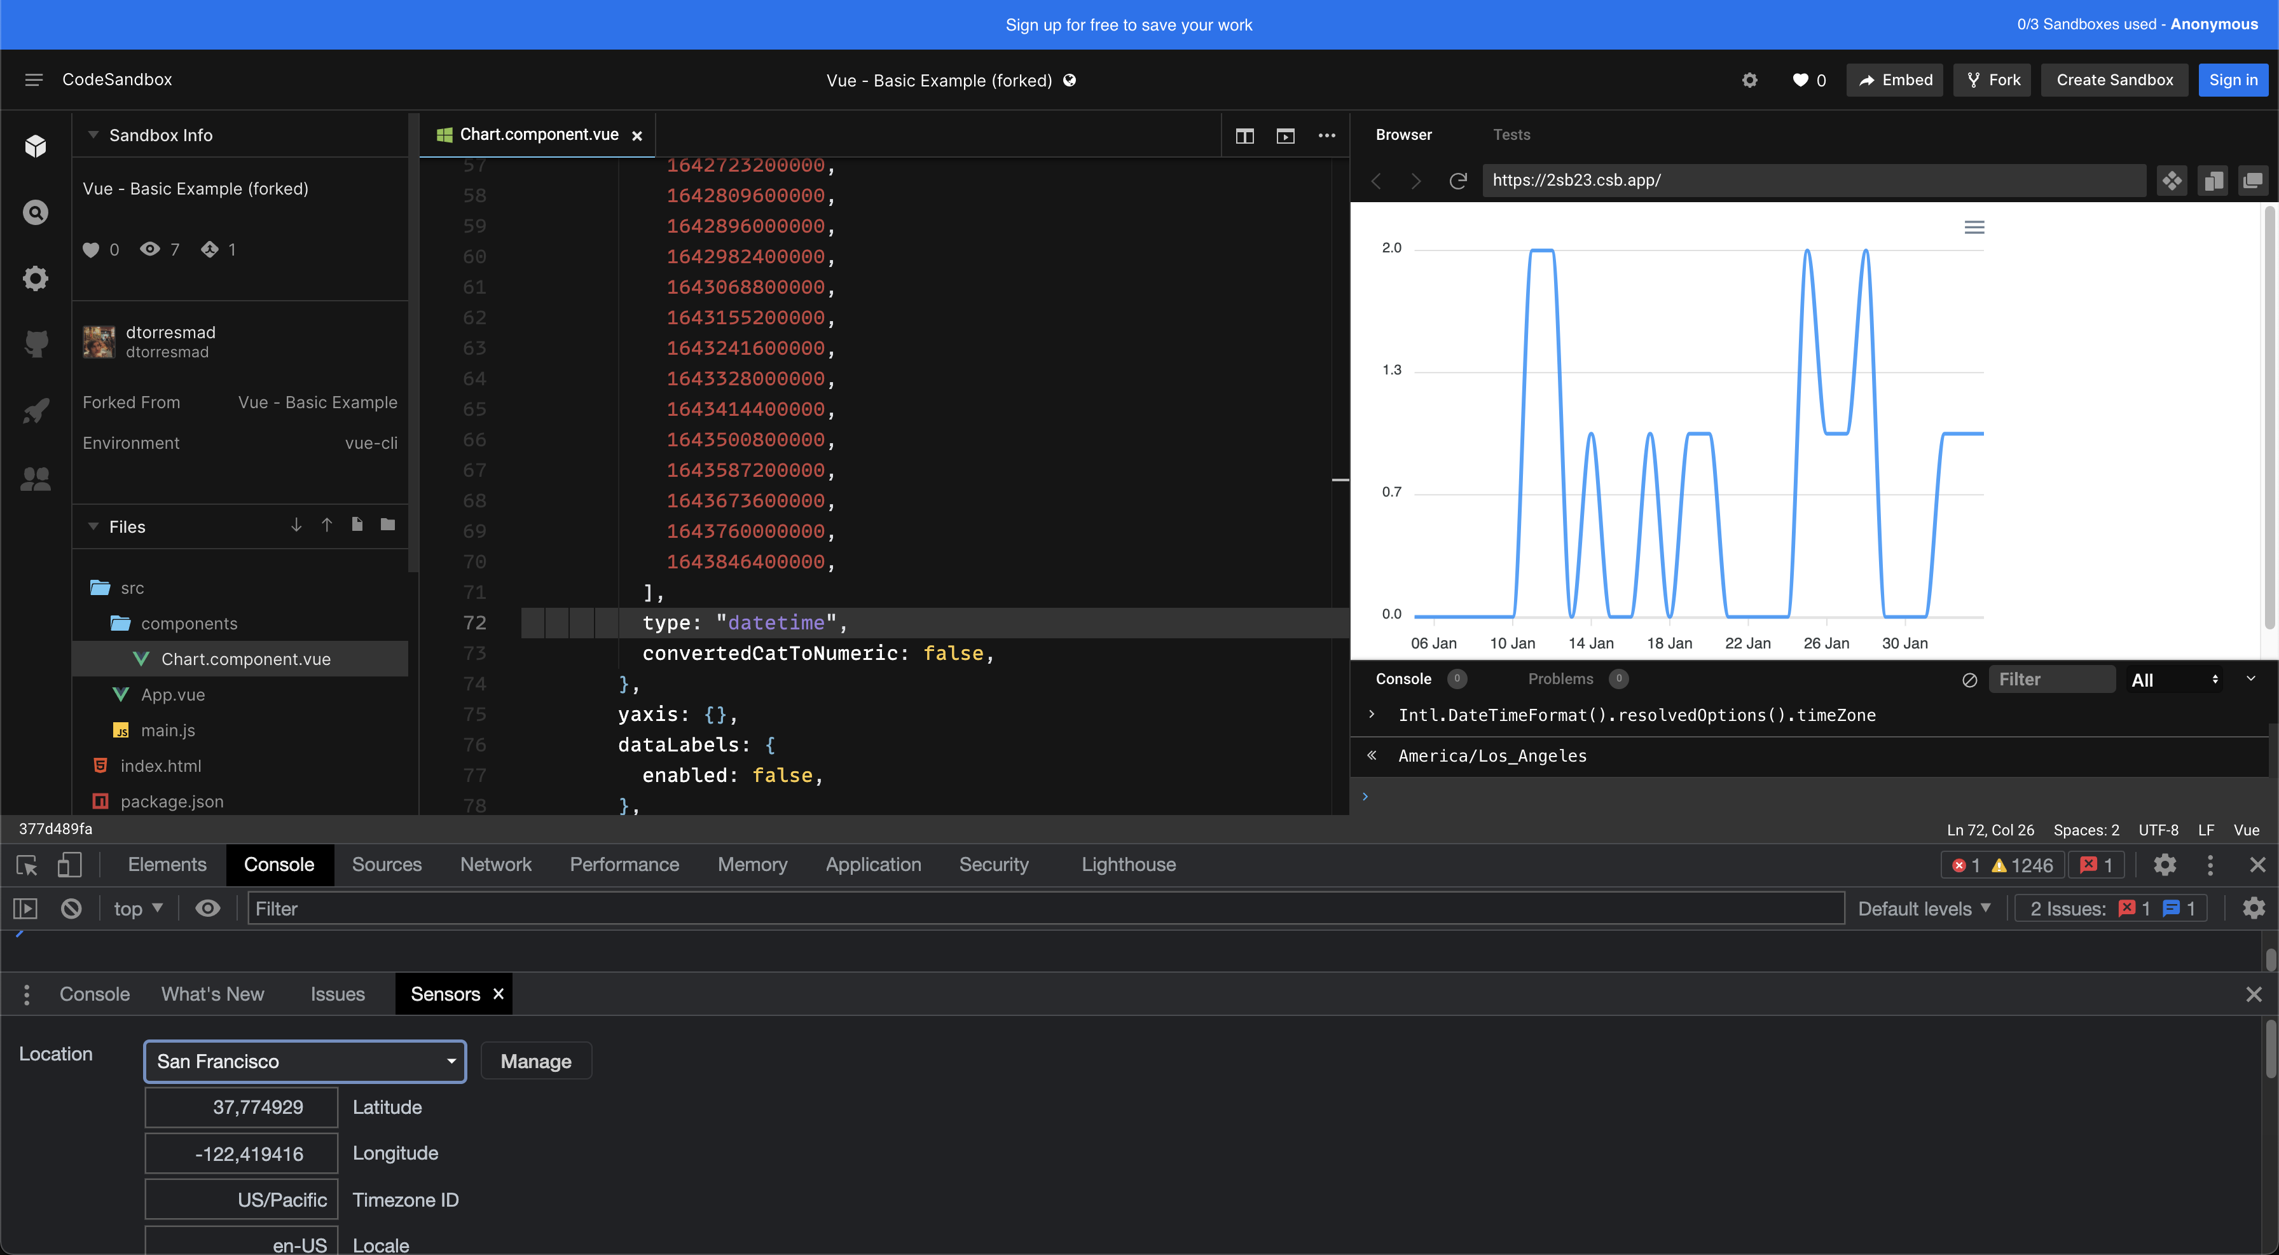Image resolution: width=2279 pixels, height=1255 pixels.
Task: Click the Manage locations button
Action: coord(535,1060)
